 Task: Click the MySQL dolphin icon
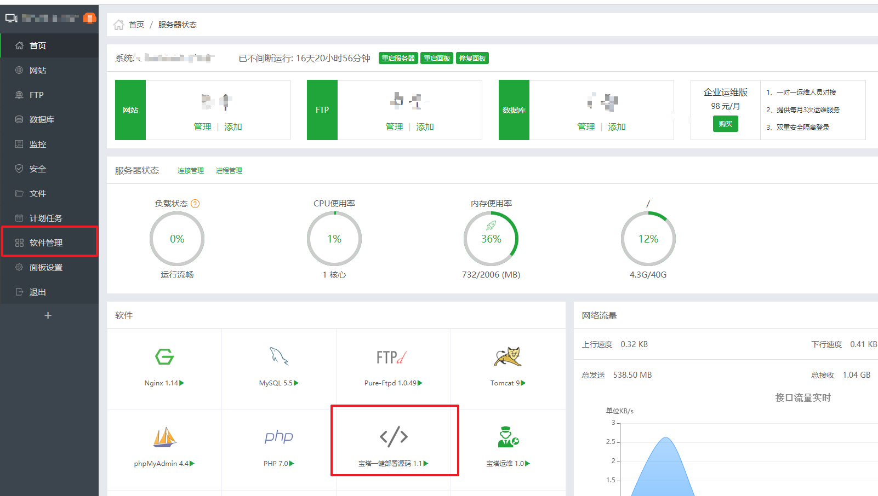coord(279,356)
